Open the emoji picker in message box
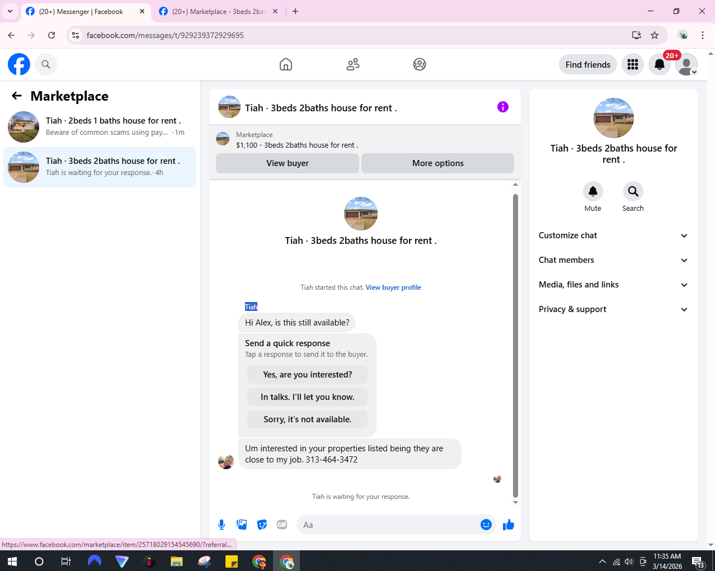 click(486, 525)
